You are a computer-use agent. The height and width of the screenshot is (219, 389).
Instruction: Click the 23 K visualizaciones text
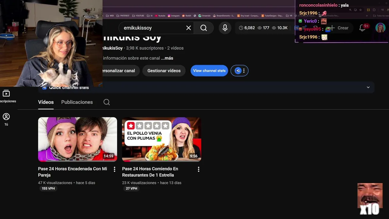click(139, 183)
